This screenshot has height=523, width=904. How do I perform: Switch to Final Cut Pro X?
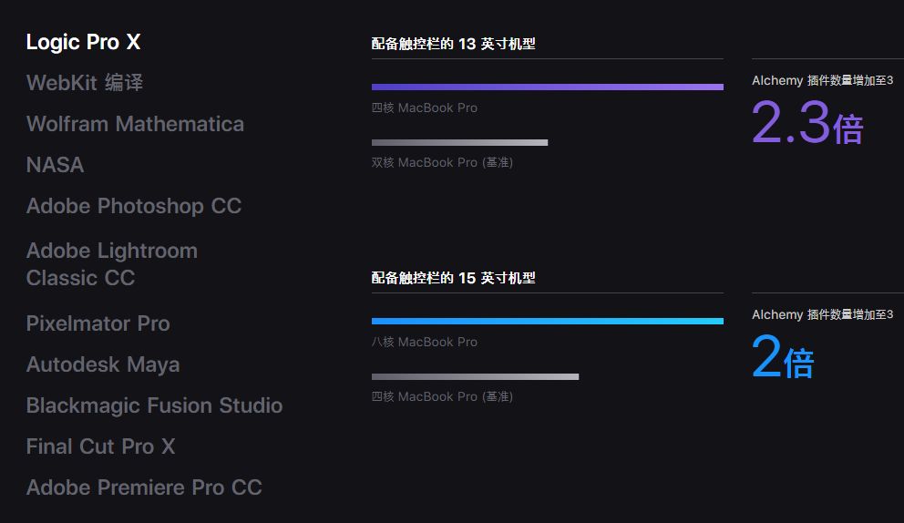coord(100,446)
